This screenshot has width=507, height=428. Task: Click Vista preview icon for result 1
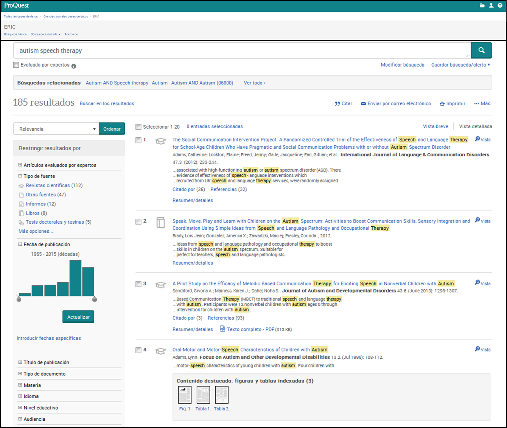(477, 139)
